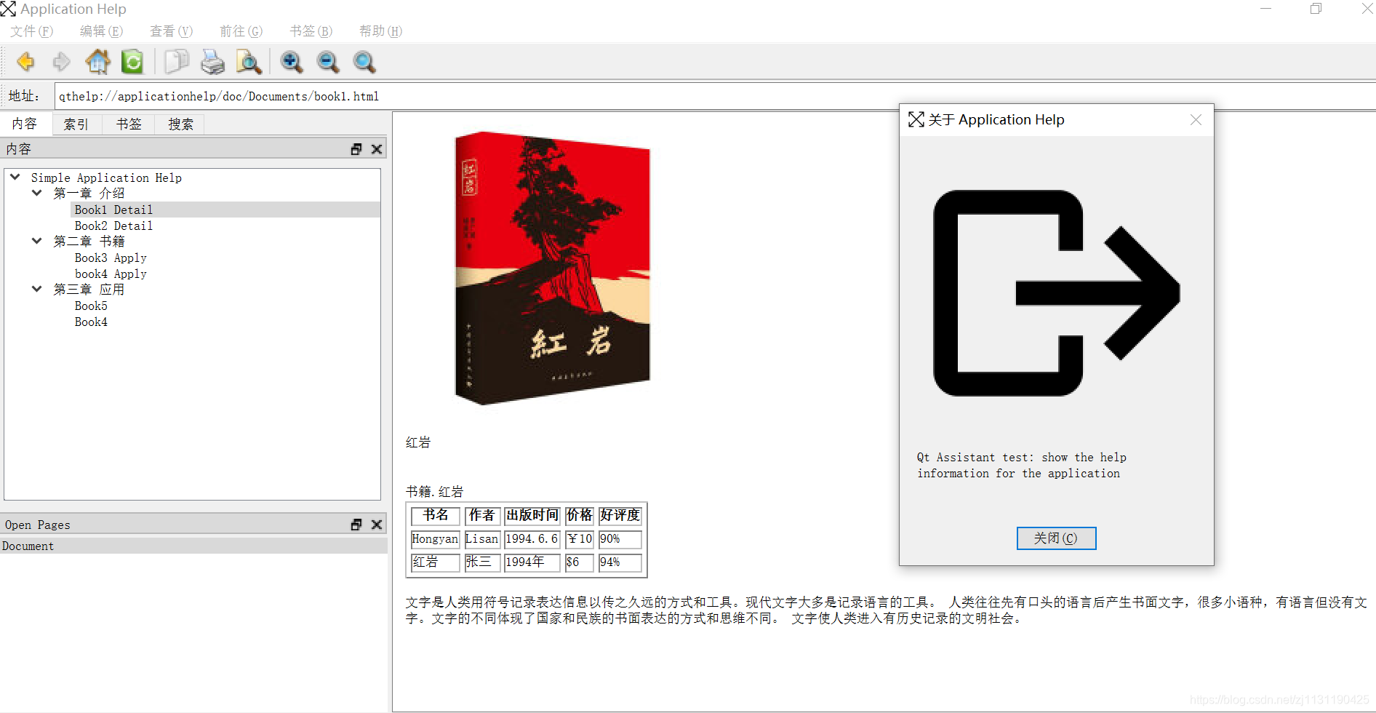Switch to the 搜索 tab
Screen dimensions: 1376x713
pyautogui.click(x=180, y=124)
